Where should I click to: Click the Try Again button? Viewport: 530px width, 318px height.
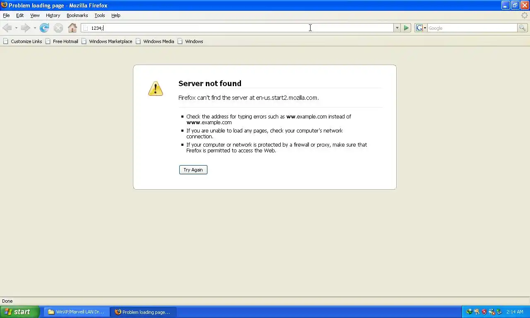click(x=193, y=170)
